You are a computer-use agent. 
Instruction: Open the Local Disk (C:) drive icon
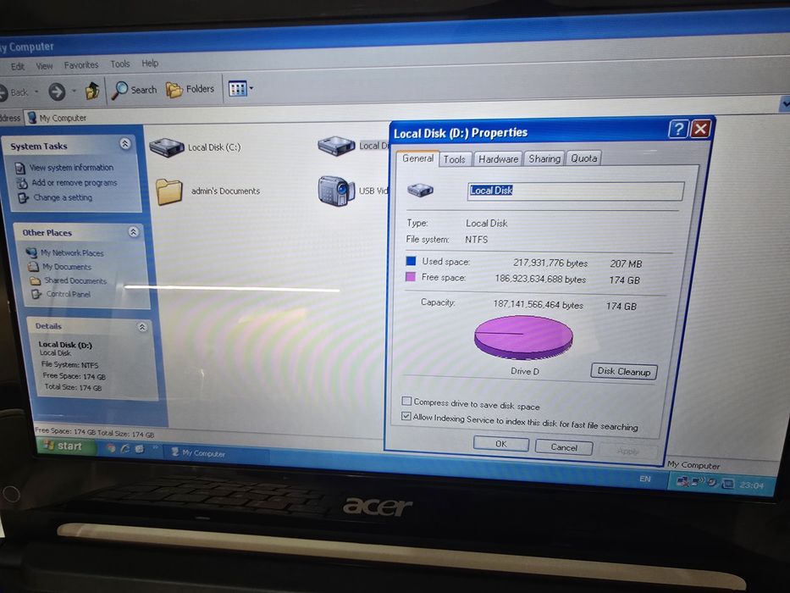[x=167, y=147]
